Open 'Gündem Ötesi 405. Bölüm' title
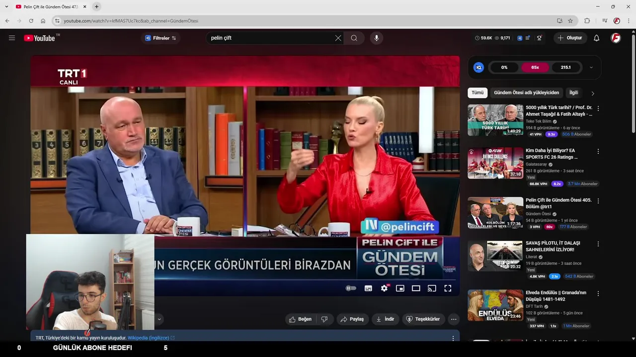 tap(558, 203)
